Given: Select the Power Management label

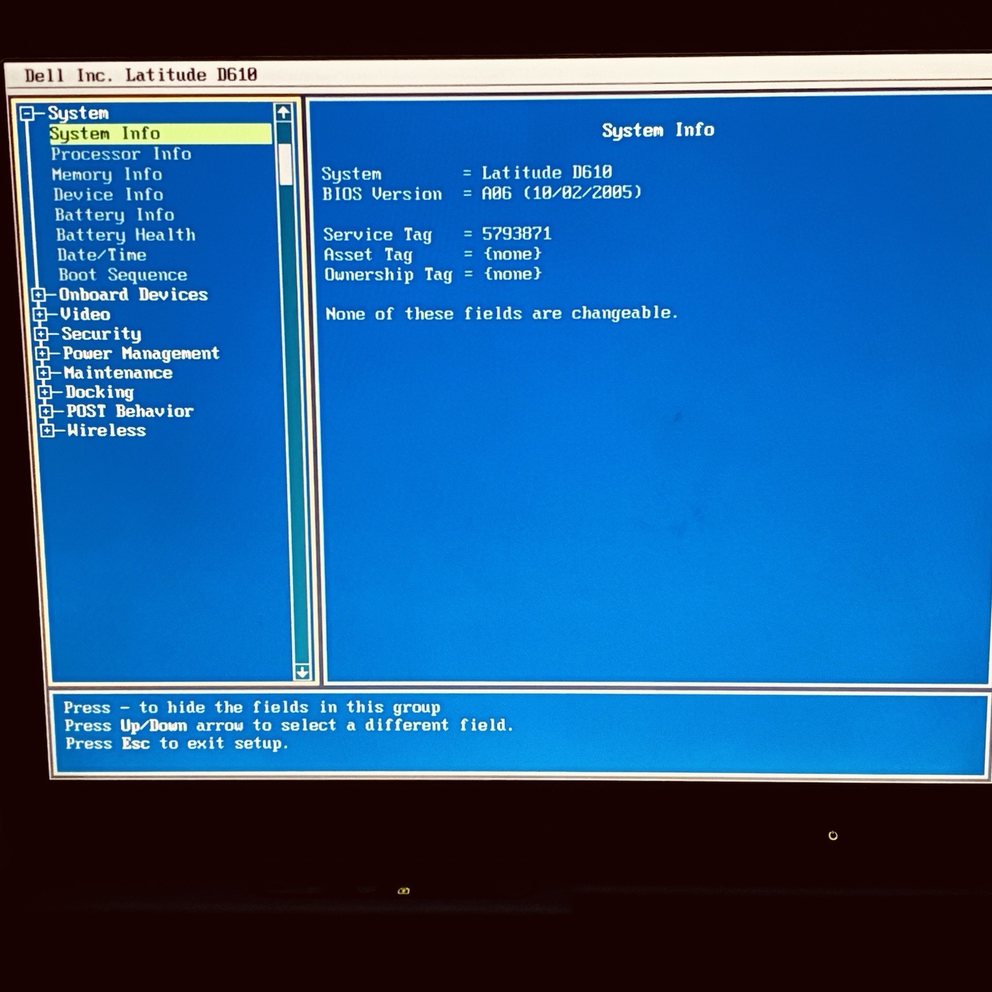Looking at the screenshot, I should click(x=141, y=353).
